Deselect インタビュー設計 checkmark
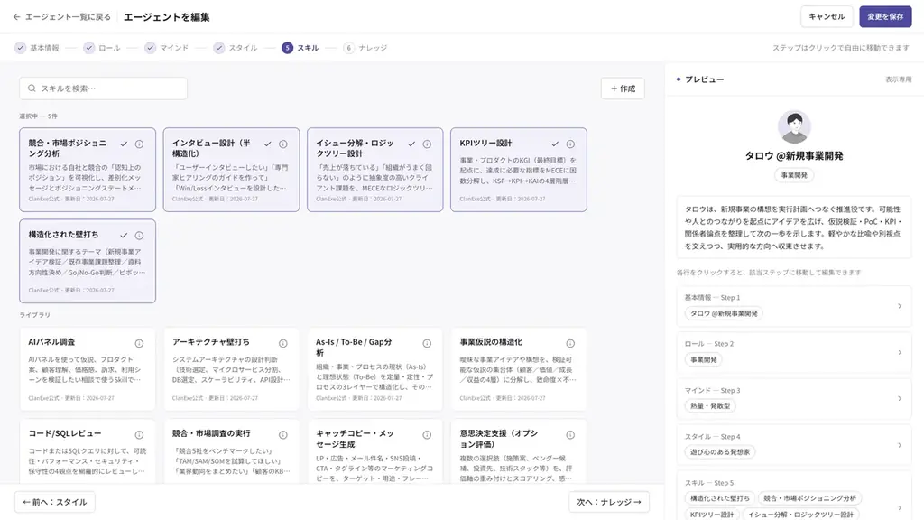 [x=267, y=144]
